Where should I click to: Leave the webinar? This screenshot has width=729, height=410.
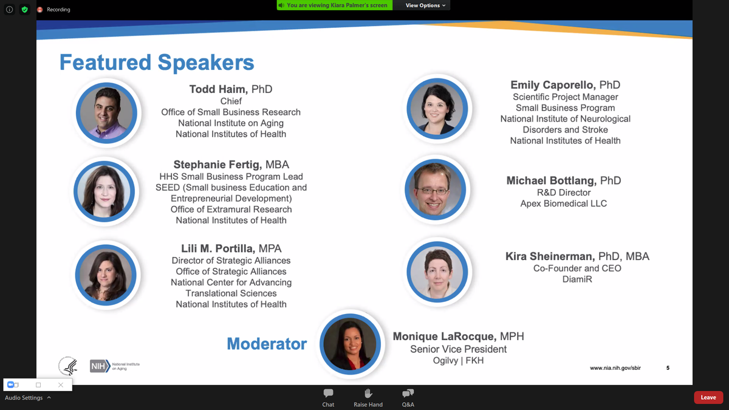(708, 397)
